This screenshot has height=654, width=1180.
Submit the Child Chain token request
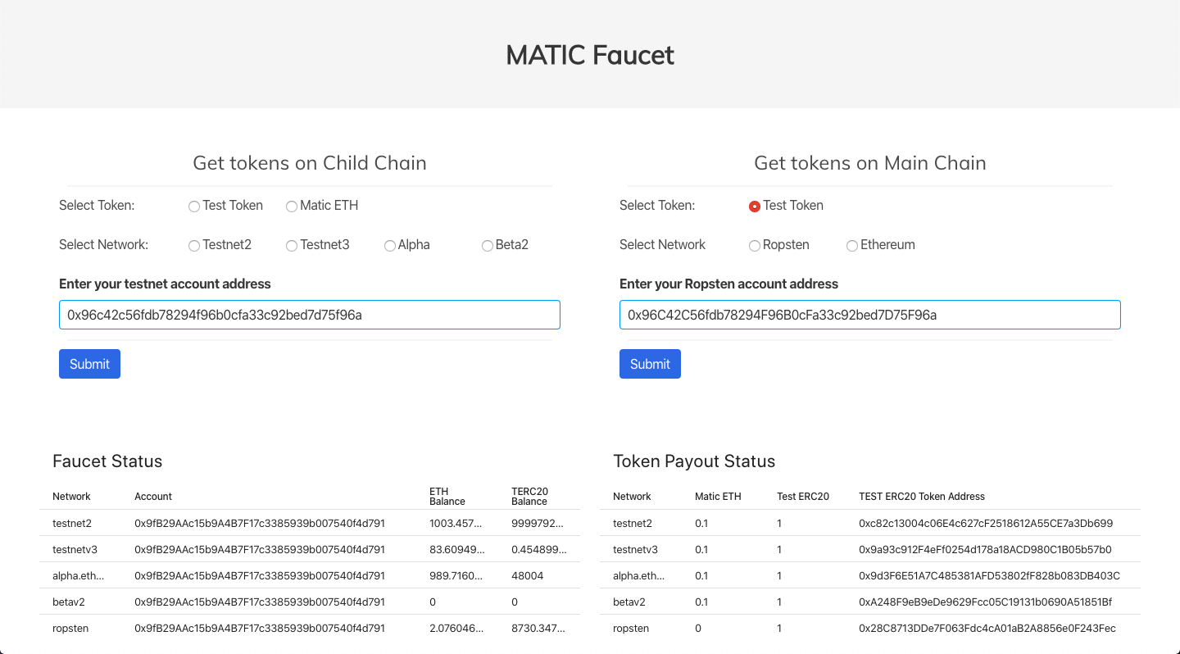coord(89,364)
